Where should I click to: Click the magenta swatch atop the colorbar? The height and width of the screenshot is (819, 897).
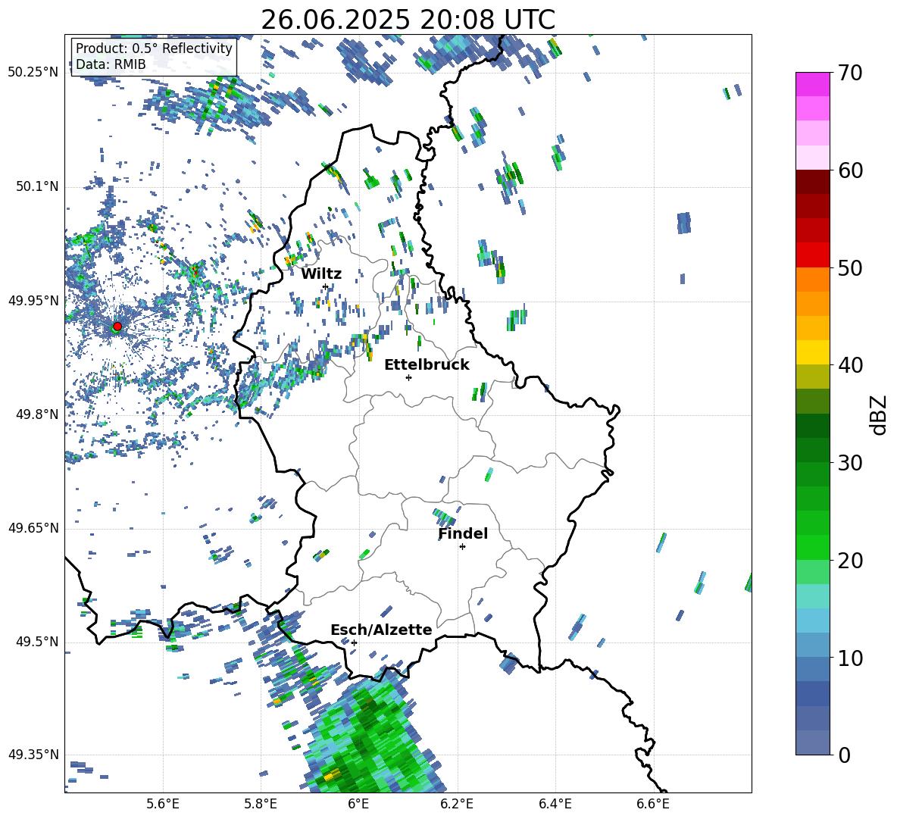click(x=812, y=84)
